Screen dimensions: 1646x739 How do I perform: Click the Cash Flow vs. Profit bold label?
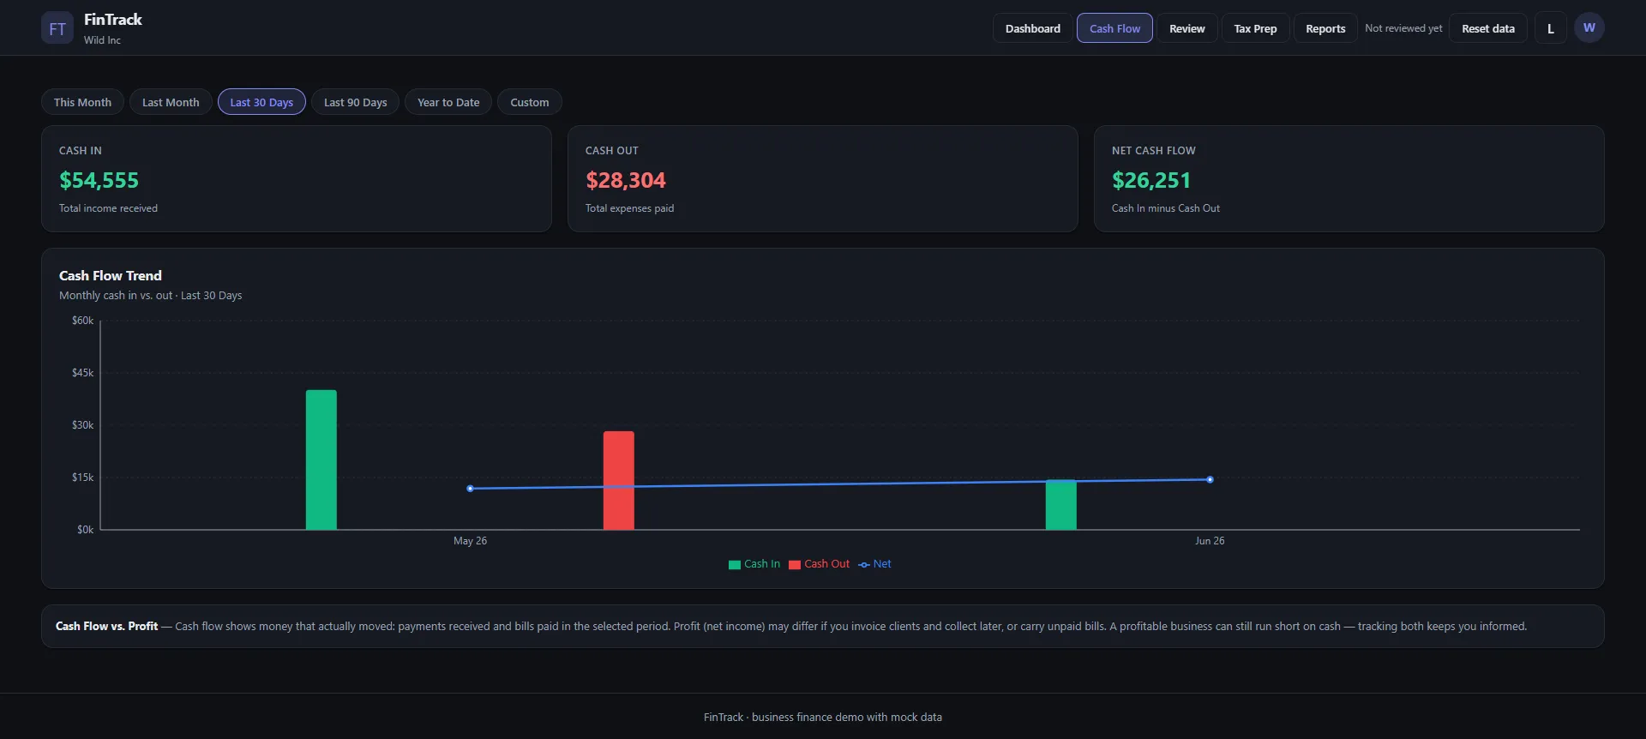(x=106, y=627)
